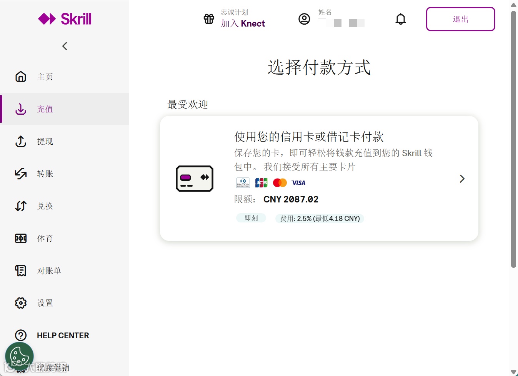The height and width of the screenshot is (376, 518).
Task: Collapse the sidebar with the back chevron
Action: (65, 46)
